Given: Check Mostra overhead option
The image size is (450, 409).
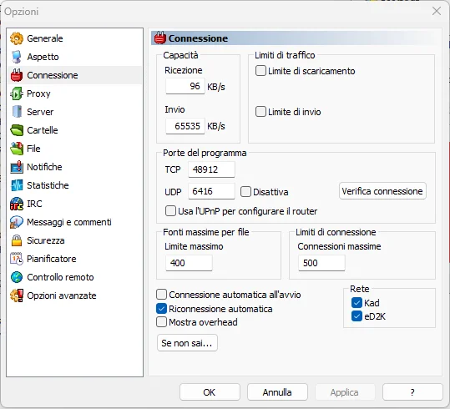Looking at the screenshot, I should tap(161, 321).
